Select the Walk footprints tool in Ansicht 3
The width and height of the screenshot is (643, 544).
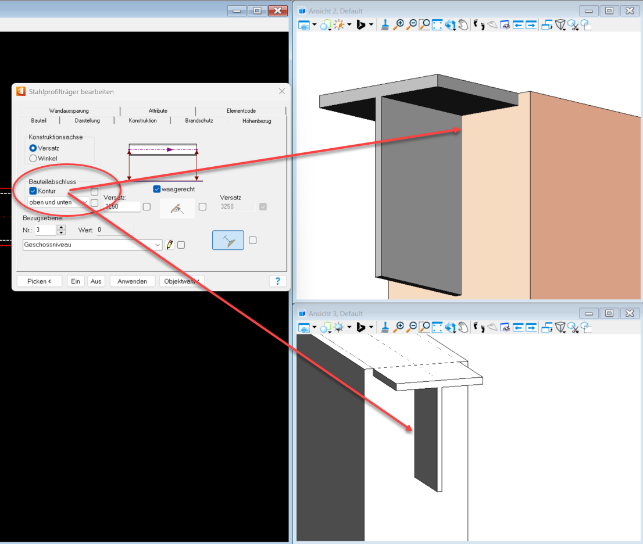click(478, 328)
